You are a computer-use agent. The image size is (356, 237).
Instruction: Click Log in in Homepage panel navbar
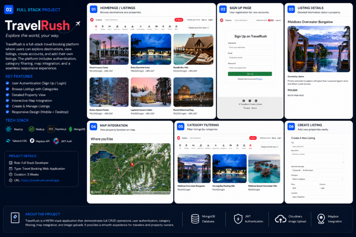tap(210, 20)
